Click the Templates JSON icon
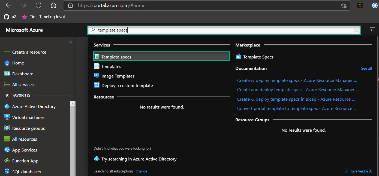The image size is (379, 176). click(x=97, y=66)
